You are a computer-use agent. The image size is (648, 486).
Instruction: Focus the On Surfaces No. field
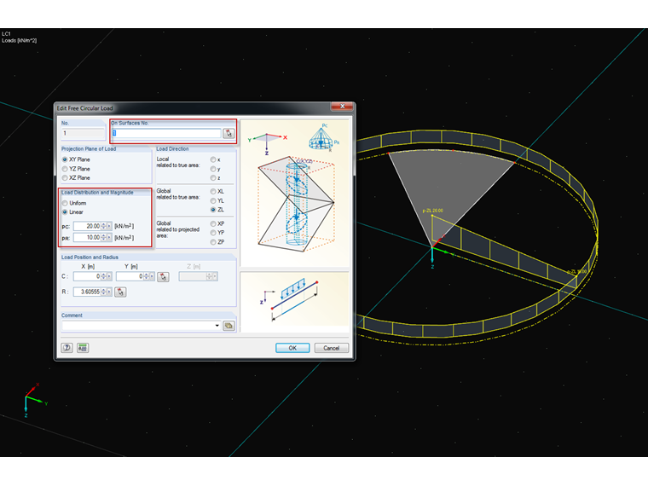click(x=166, y=133)
